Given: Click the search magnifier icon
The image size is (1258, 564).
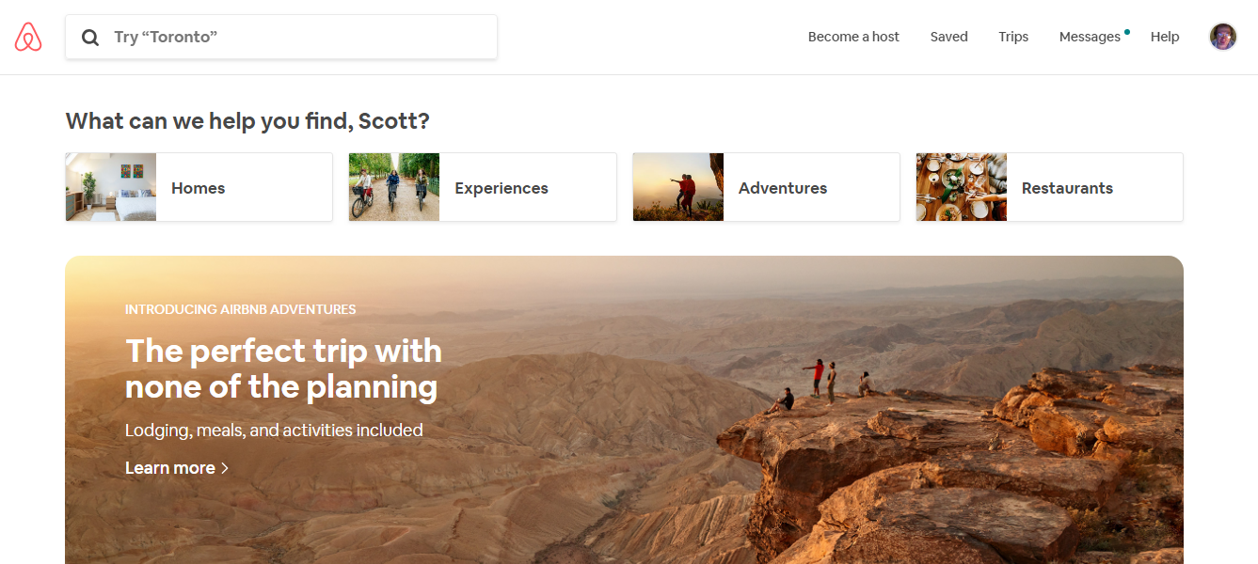Looking at the screenshot, I should pos(90,38).
